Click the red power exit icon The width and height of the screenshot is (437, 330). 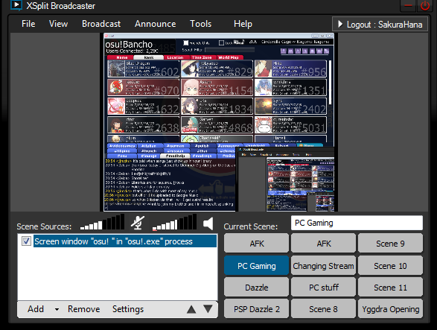click(x=425, y=5)
